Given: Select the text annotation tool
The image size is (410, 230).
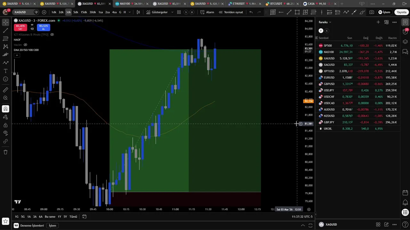Looking at the screenshot, I should click(x=5, y=71).
